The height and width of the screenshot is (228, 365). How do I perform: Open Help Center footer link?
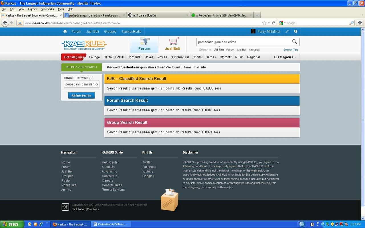(x=110, y=162)
